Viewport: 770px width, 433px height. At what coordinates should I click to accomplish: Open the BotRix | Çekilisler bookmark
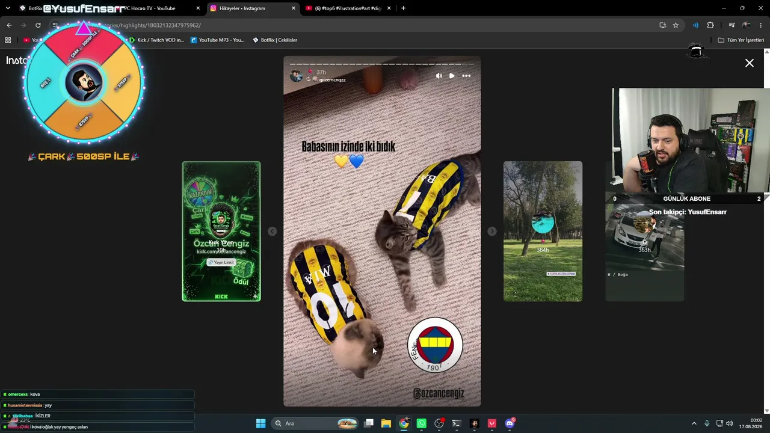(x=275, y=40)
